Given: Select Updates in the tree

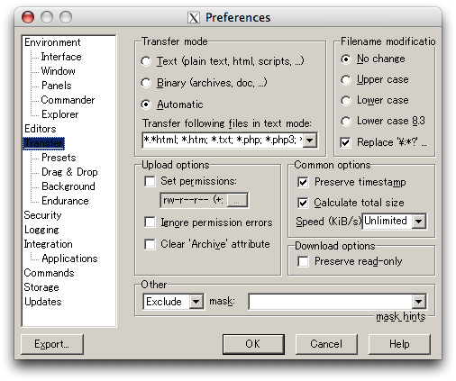Looking at the screenshot, I should pyautogui.click(x=43, y=302).
